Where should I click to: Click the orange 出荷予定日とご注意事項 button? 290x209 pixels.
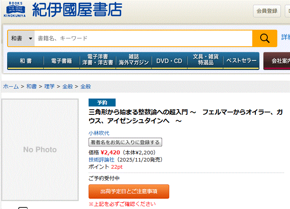coord(129,192)
